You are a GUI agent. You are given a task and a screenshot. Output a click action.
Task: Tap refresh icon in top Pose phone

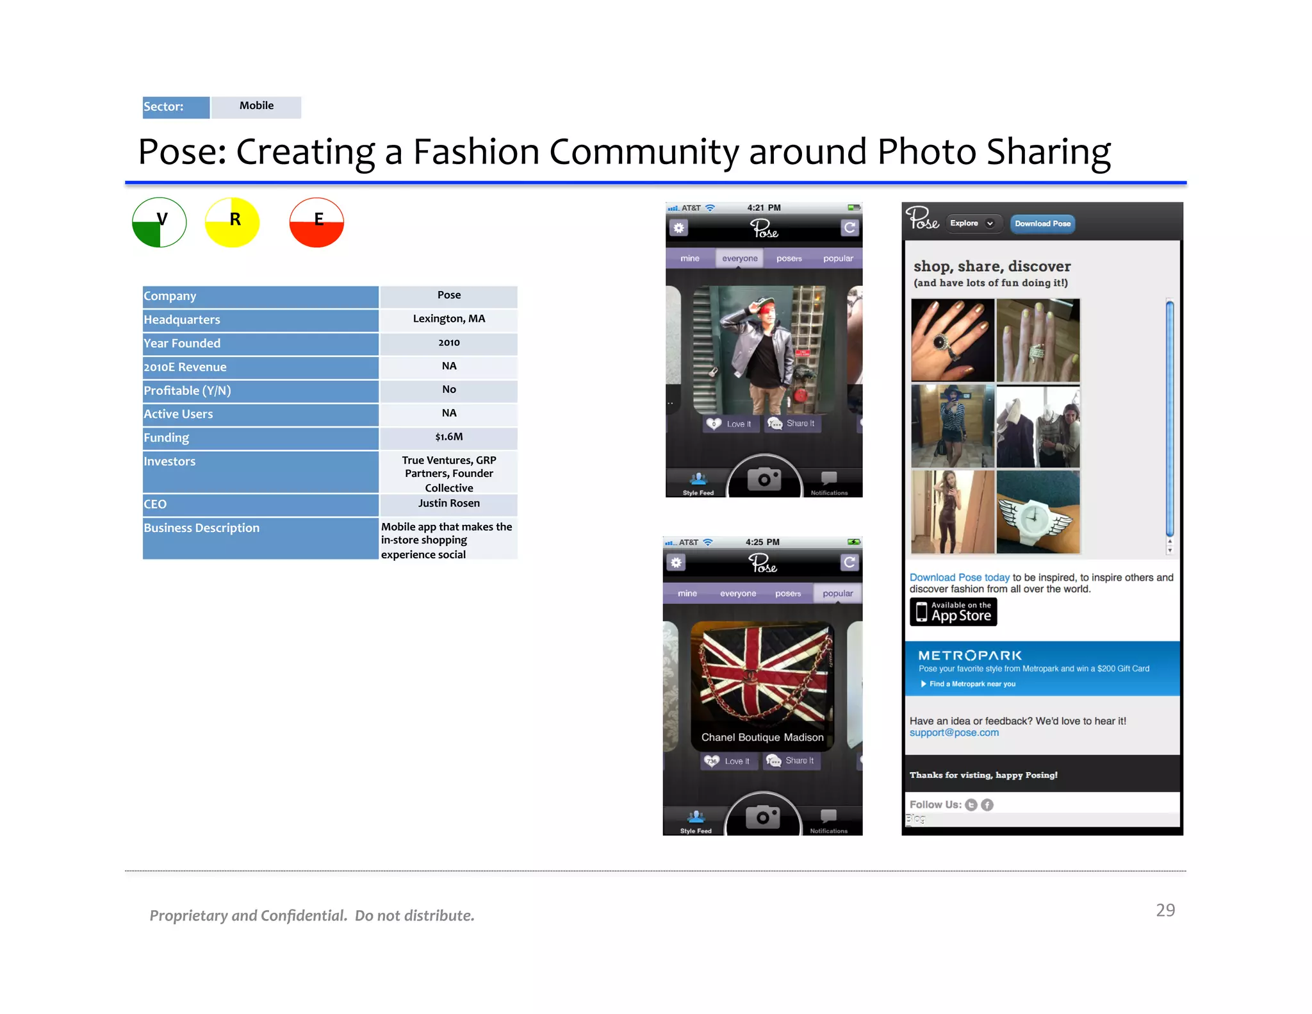[x=849, y=228]
